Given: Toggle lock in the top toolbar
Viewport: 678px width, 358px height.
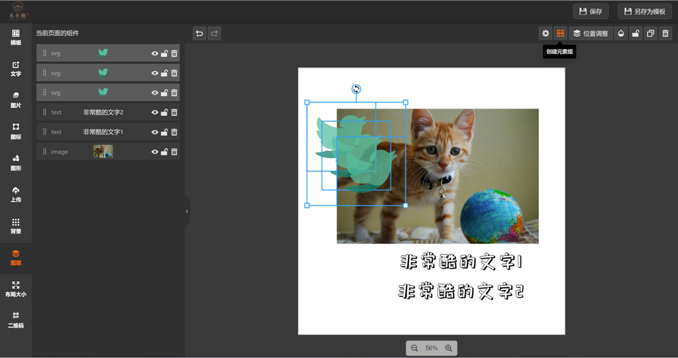Looking at the screenshot, I should point(636,33).
